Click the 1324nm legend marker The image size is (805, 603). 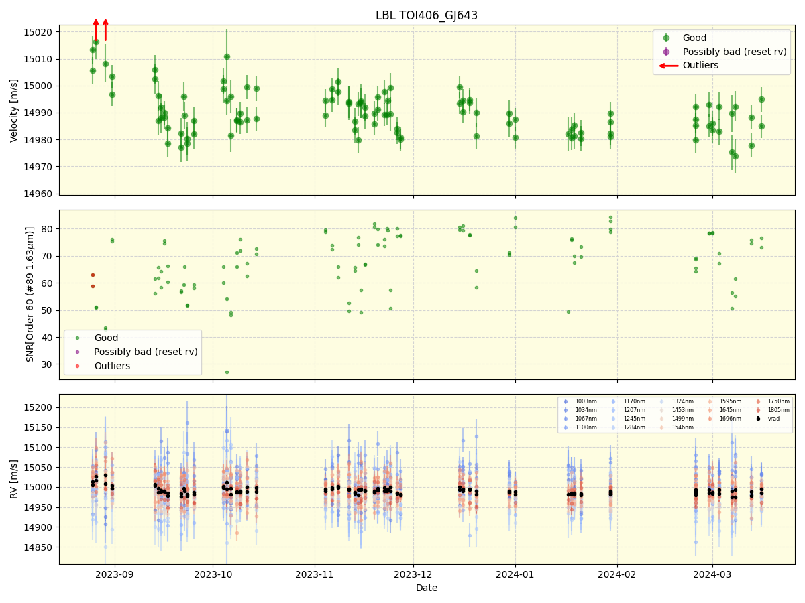coord(661,401)
